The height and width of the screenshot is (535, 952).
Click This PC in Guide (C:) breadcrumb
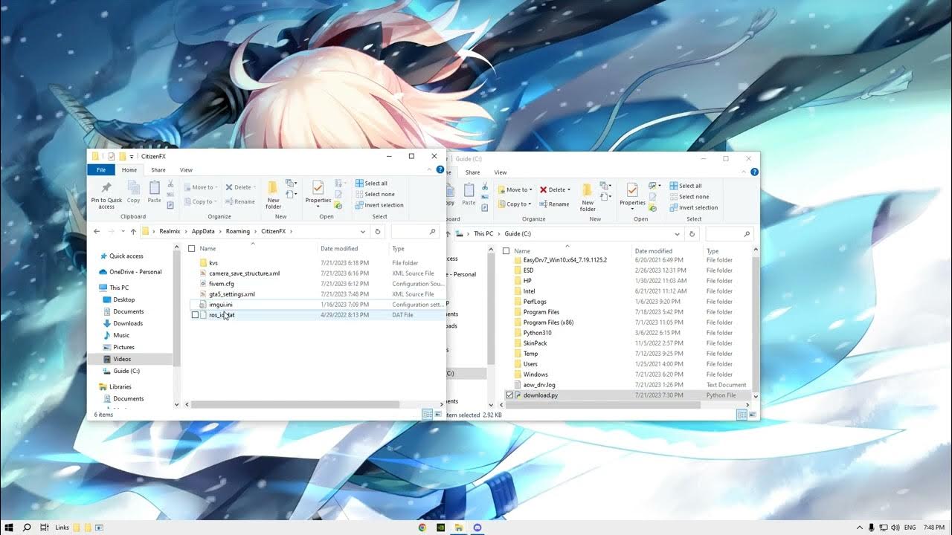(483, 233)
